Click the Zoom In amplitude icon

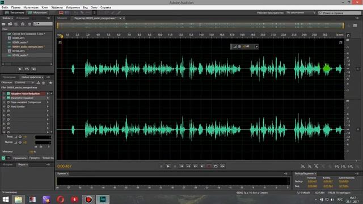tap(303, 166)
